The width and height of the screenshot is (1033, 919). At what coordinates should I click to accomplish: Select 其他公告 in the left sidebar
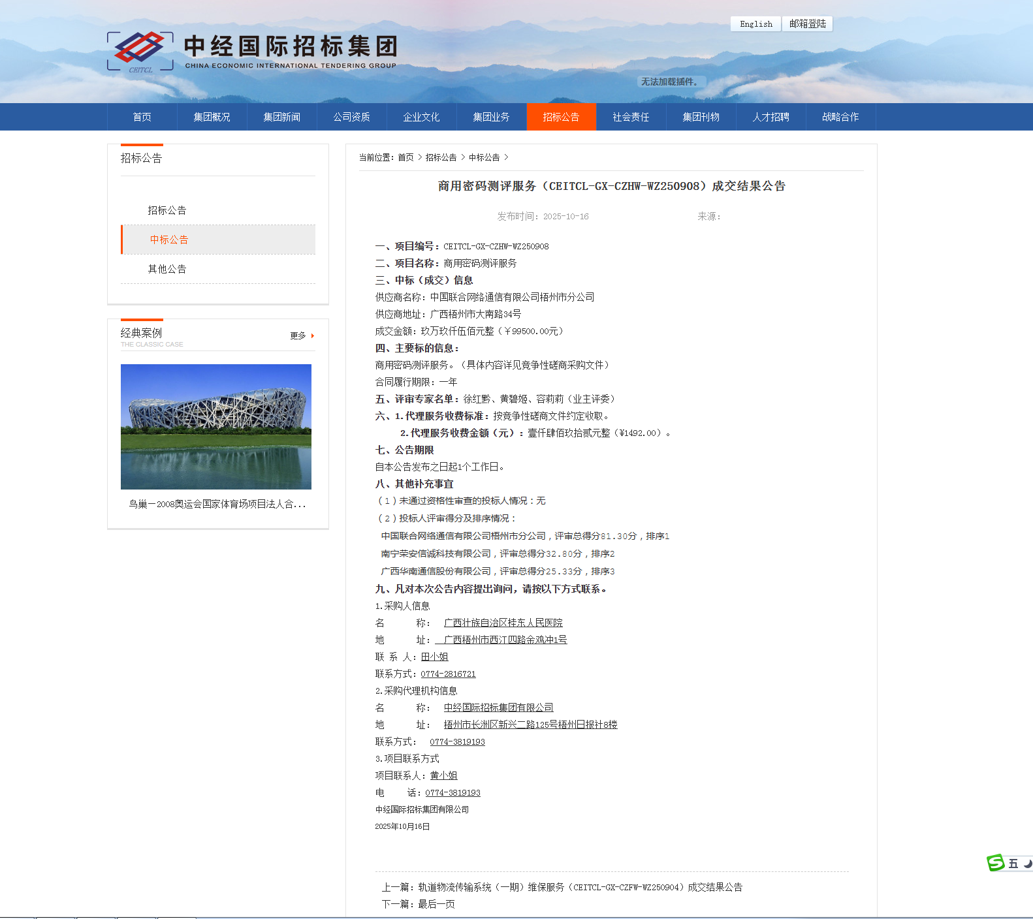(167, 269)
